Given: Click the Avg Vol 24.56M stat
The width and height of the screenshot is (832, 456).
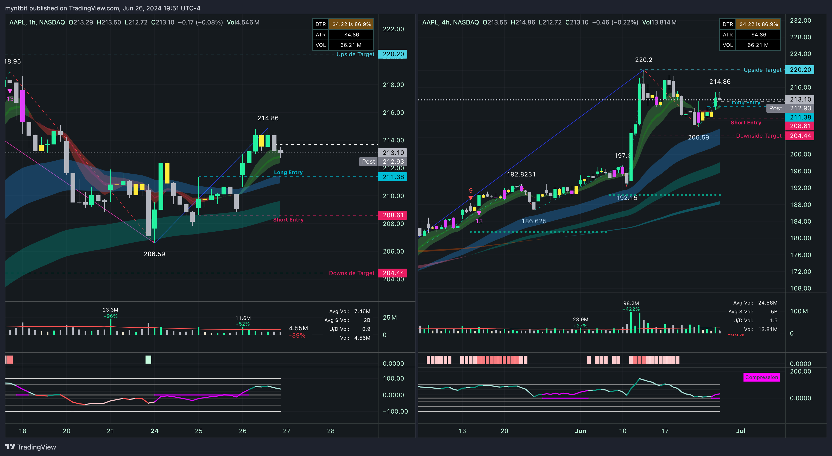Looking at the screenshot, I should pos(755,303).
